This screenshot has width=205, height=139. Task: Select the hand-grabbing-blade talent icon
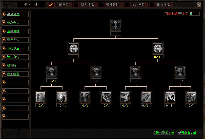(x=106, y=97)
